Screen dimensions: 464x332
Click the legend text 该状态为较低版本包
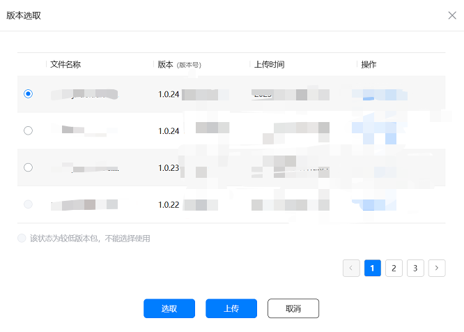[x=90, y=238]
